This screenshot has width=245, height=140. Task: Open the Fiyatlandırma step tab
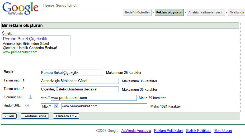point(237,12)
